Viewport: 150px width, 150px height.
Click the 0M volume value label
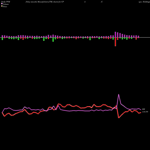click(x=143, y=109)
